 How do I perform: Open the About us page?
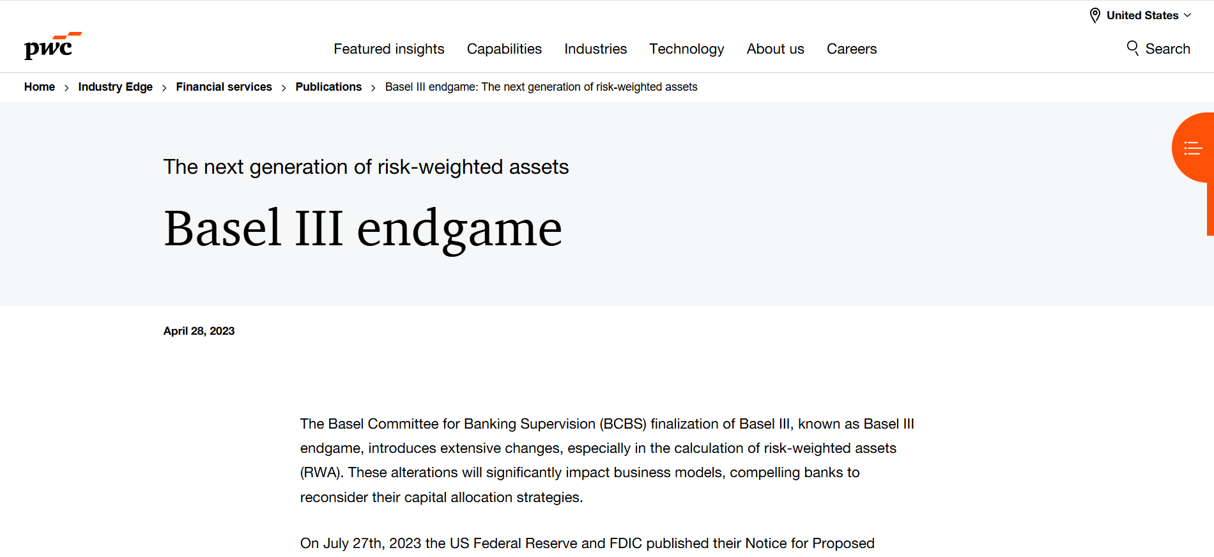point(775,49)
